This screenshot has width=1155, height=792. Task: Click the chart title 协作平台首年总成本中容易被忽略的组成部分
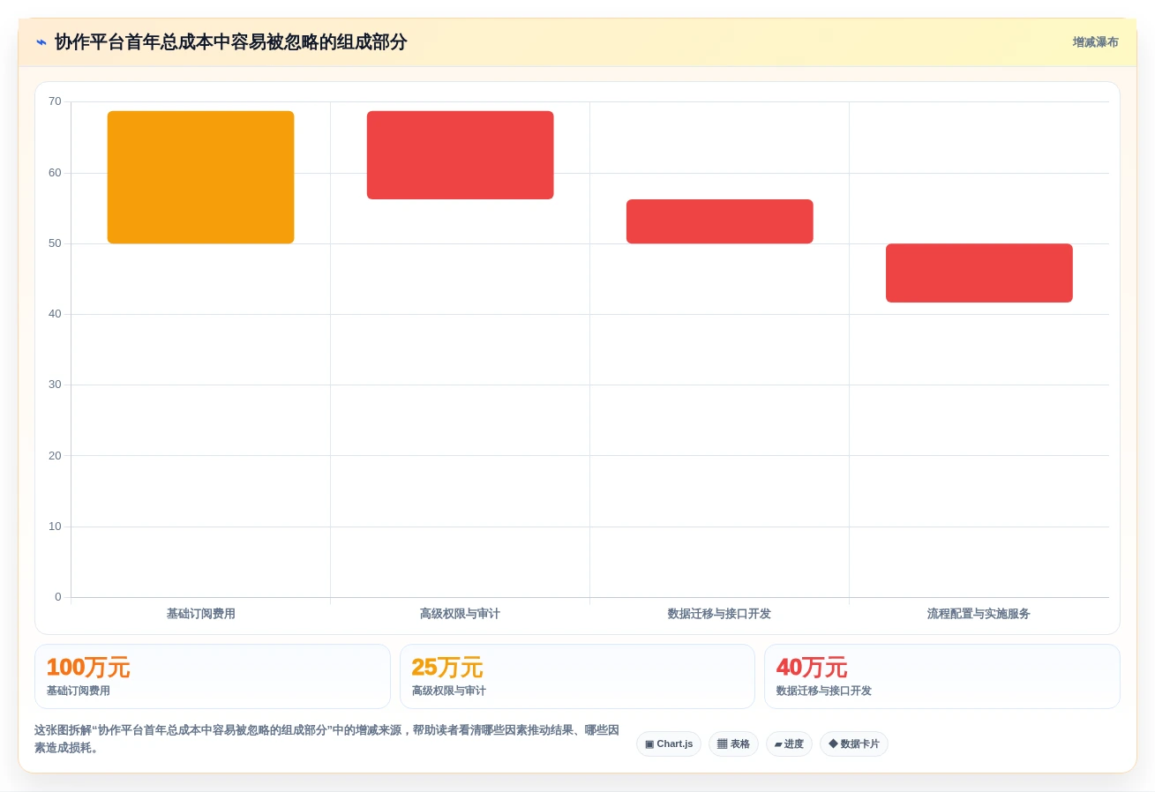(x=231, y=42)
